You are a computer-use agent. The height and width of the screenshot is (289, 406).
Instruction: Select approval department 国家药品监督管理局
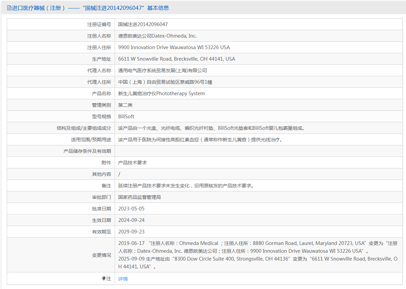coord(139,197)
